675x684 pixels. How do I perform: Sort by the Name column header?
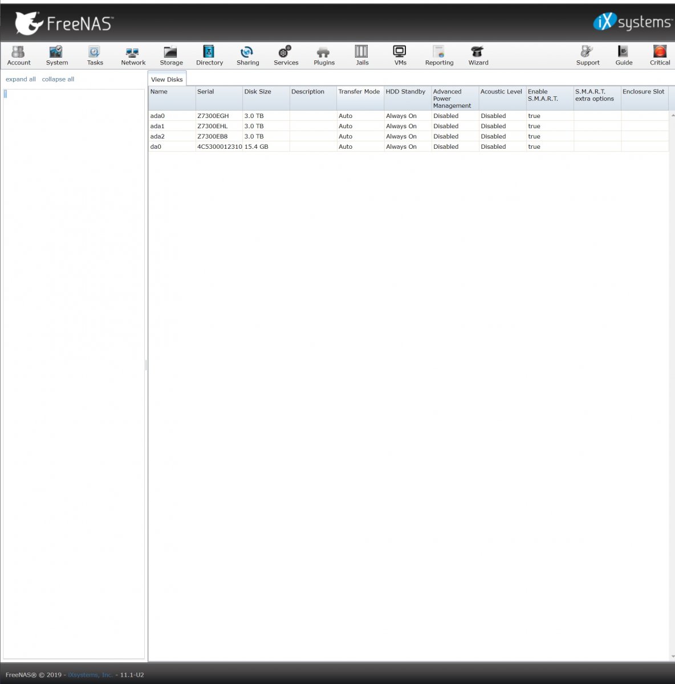pyautogui.click(x=172, y=98)
